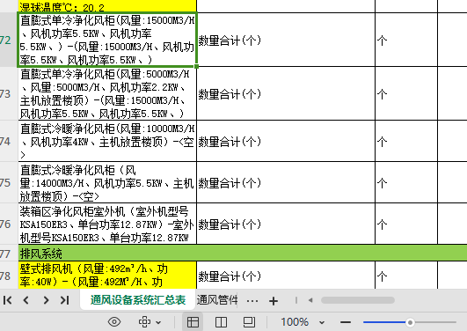
Task: Select unit 个 cell in row 73
Action: 406,93
